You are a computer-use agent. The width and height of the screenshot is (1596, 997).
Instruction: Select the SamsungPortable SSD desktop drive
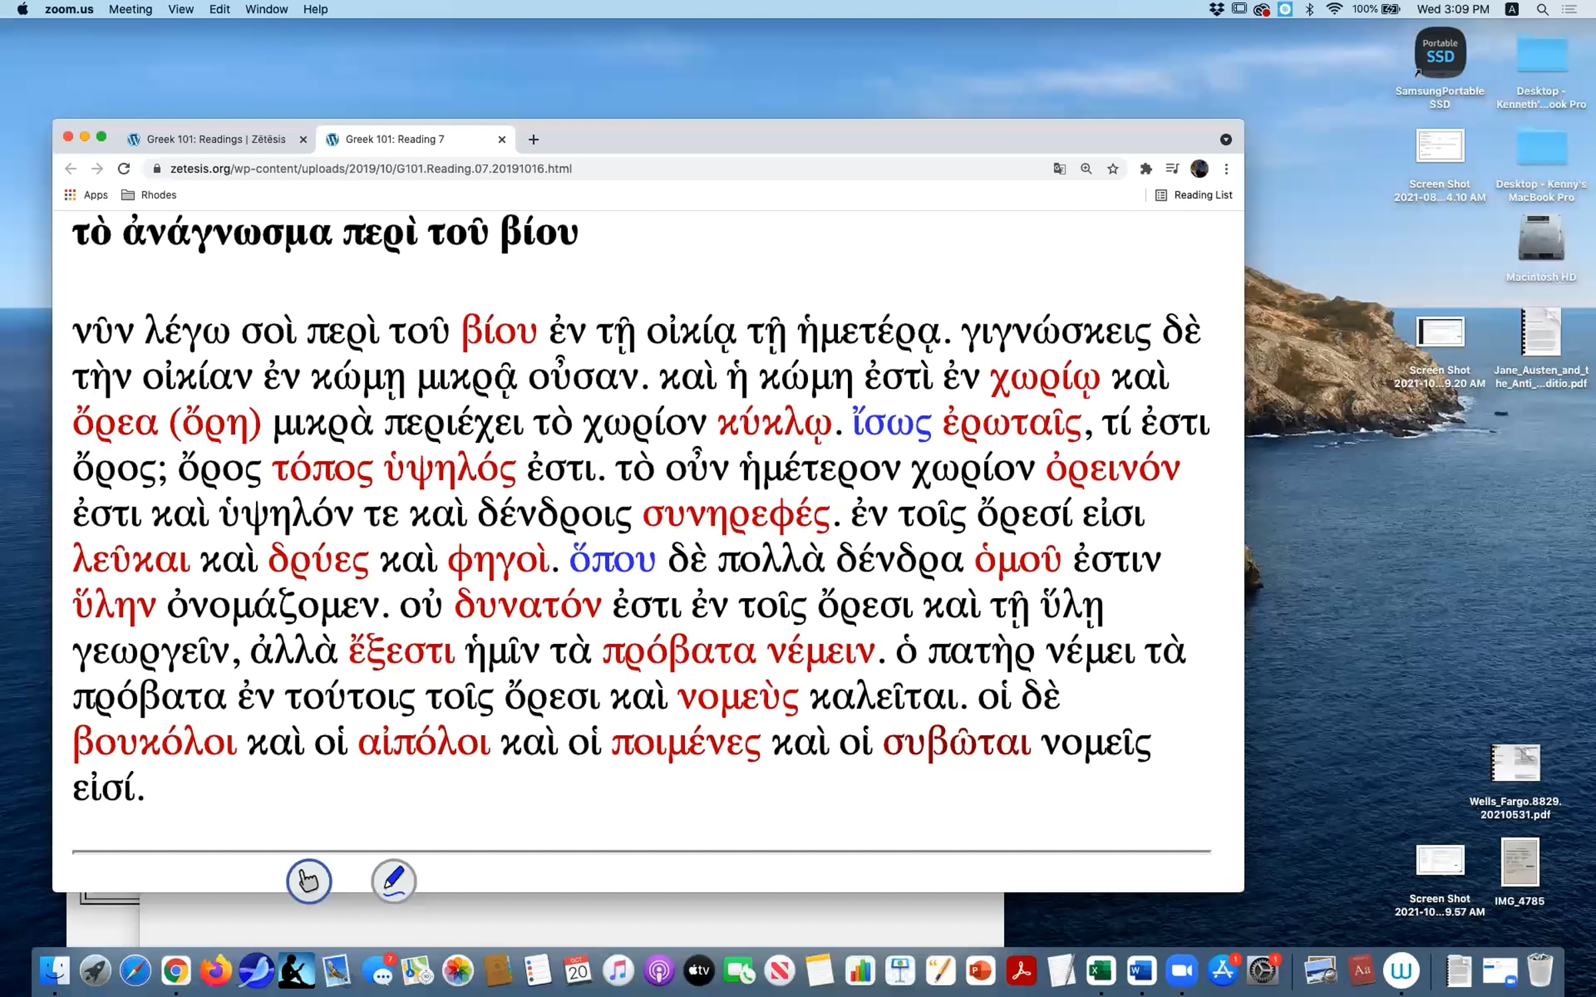(1440, 68)
